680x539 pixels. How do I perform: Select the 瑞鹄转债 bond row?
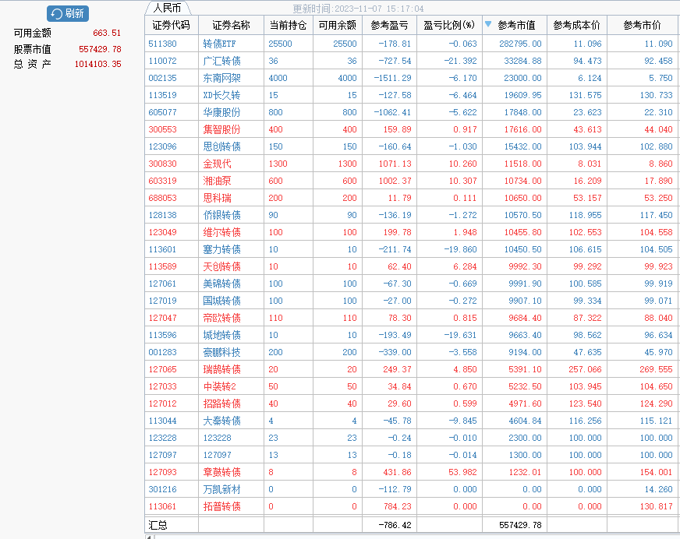[221, 369]
